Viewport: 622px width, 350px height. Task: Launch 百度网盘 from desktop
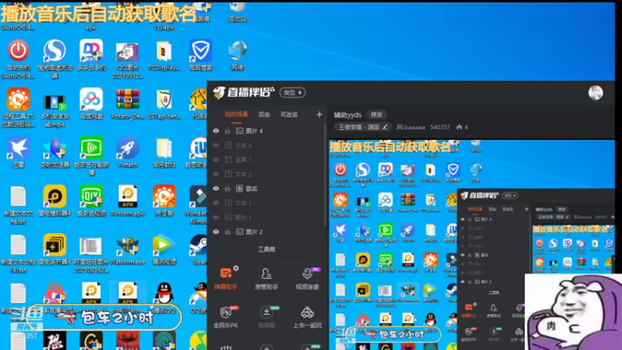[91, 103]
